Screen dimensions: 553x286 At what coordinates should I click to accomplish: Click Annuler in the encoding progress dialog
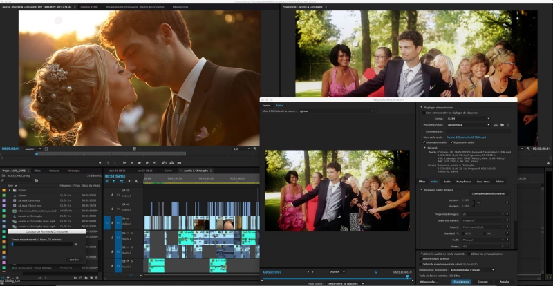[x=73, y=259]
